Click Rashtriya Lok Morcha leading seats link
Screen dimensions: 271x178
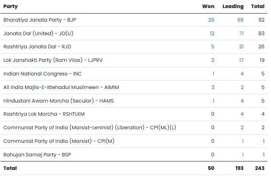(242, 114)
